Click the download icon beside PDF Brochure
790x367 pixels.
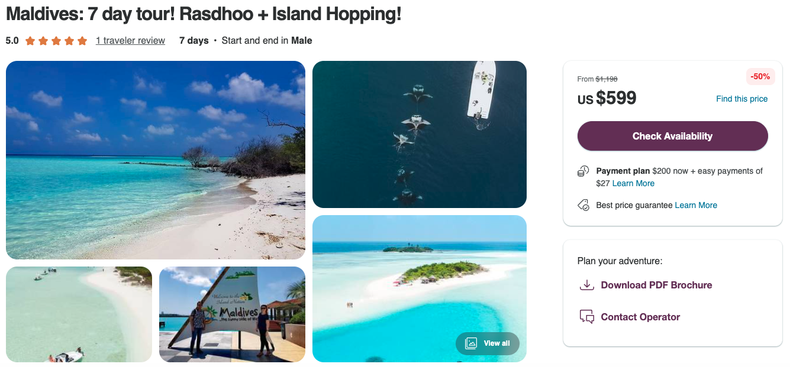[x=586, y=285]
